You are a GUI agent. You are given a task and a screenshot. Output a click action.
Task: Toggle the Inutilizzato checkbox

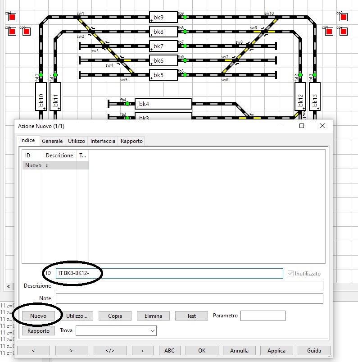(290, 274)
